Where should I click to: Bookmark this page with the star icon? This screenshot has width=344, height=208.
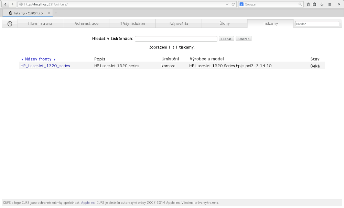[308, 4]
